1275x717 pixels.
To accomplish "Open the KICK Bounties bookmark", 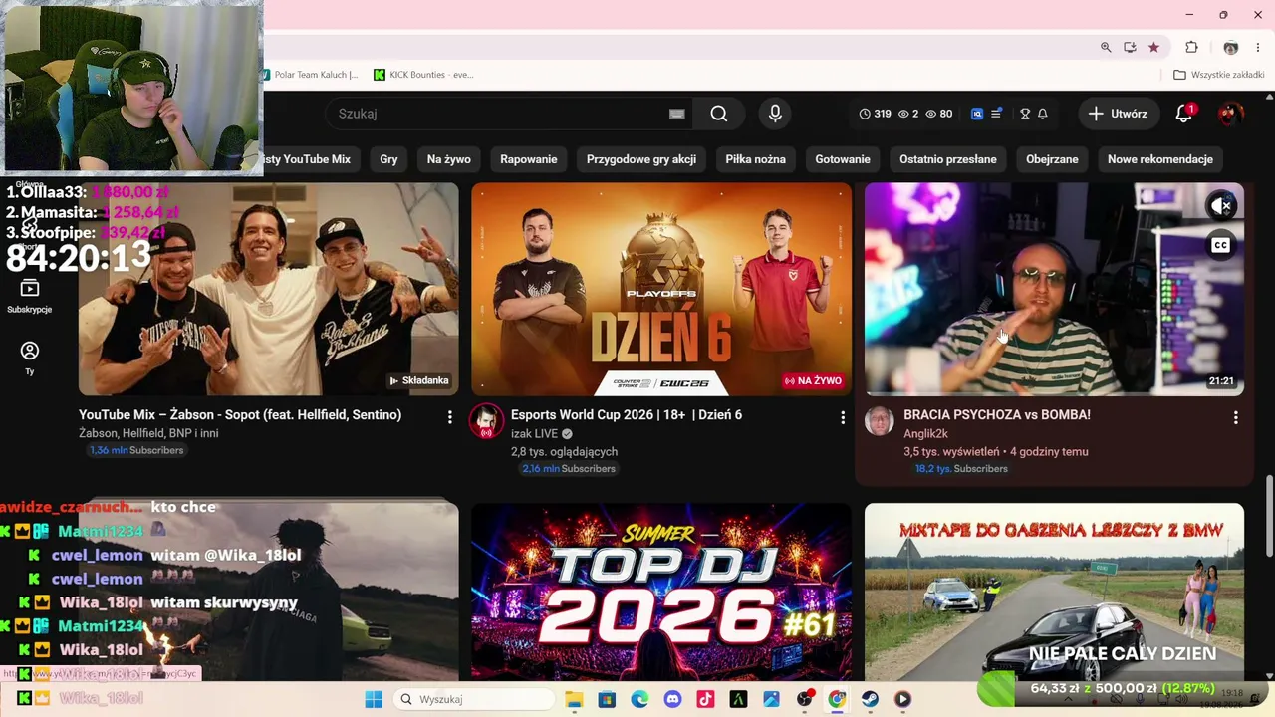I will coord(423,75).
